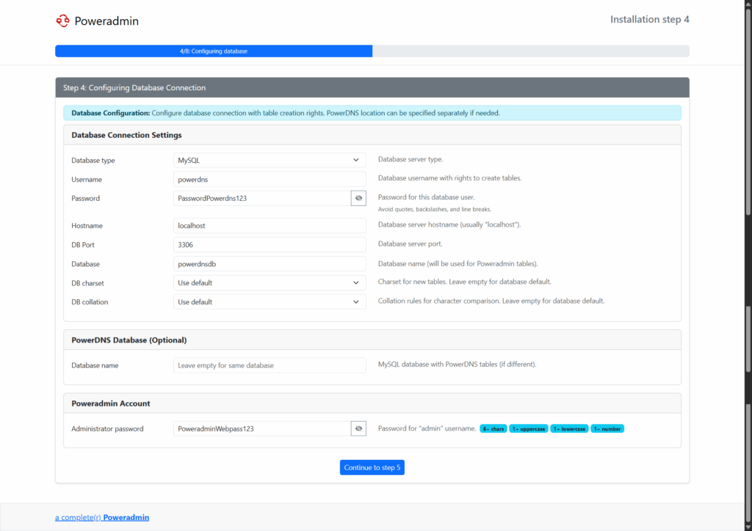
Task: Click the Administrator password input field
Action: (262, 428)
